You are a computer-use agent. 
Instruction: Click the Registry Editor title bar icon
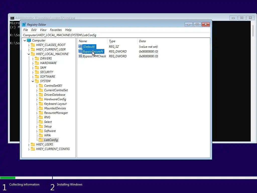point(24,24)
